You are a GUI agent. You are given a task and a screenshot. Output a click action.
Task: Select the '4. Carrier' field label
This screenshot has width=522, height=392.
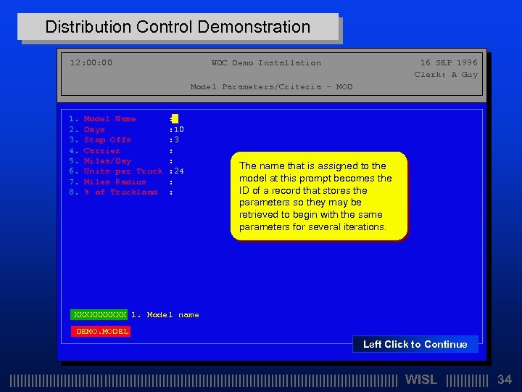click(x=94, y=151)
